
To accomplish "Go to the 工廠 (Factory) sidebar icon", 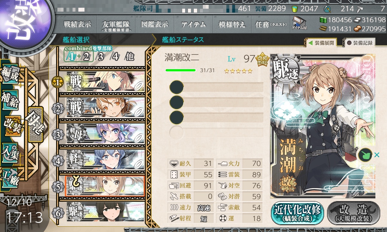I will click(x=10, y=177).
